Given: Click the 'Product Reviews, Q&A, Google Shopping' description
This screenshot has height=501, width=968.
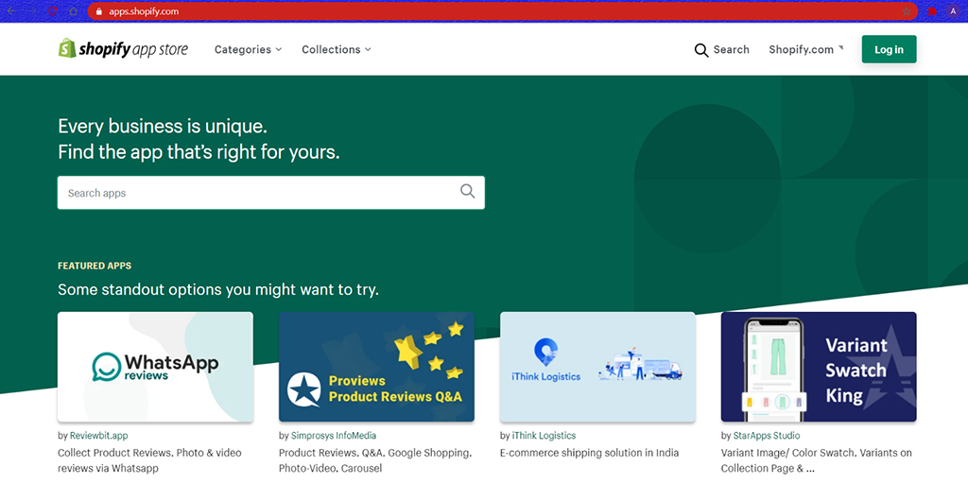Looking at the screenshot, I should [x=375, y=460].
